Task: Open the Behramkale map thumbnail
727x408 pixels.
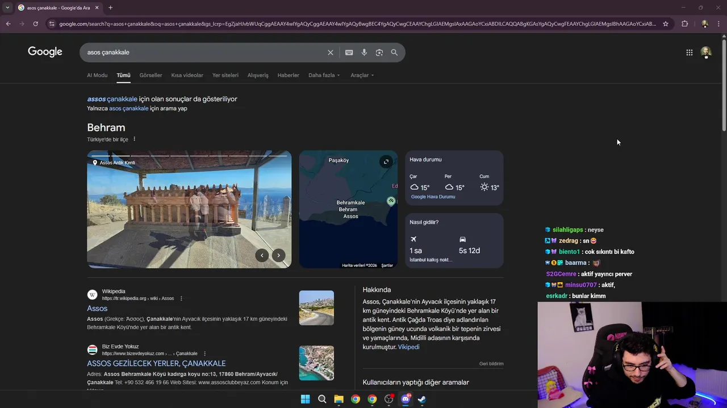Action: [x=348, y=209]
